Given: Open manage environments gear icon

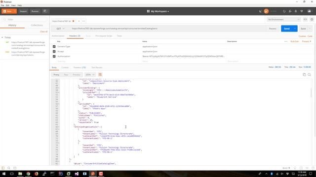Looking at the screenshot, I should (312, 20).
